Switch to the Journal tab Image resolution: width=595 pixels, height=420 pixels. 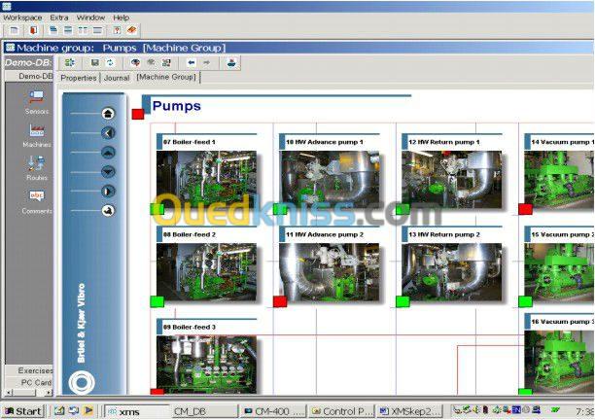click(117, 78)
